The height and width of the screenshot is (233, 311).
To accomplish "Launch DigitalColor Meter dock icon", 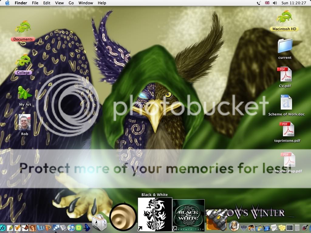I will click(305, 228).
